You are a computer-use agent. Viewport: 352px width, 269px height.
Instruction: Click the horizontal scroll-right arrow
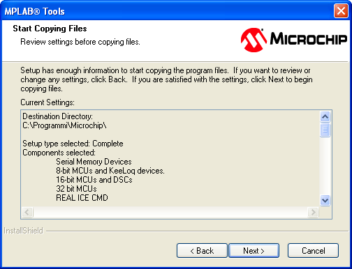[x=313, y=212]
